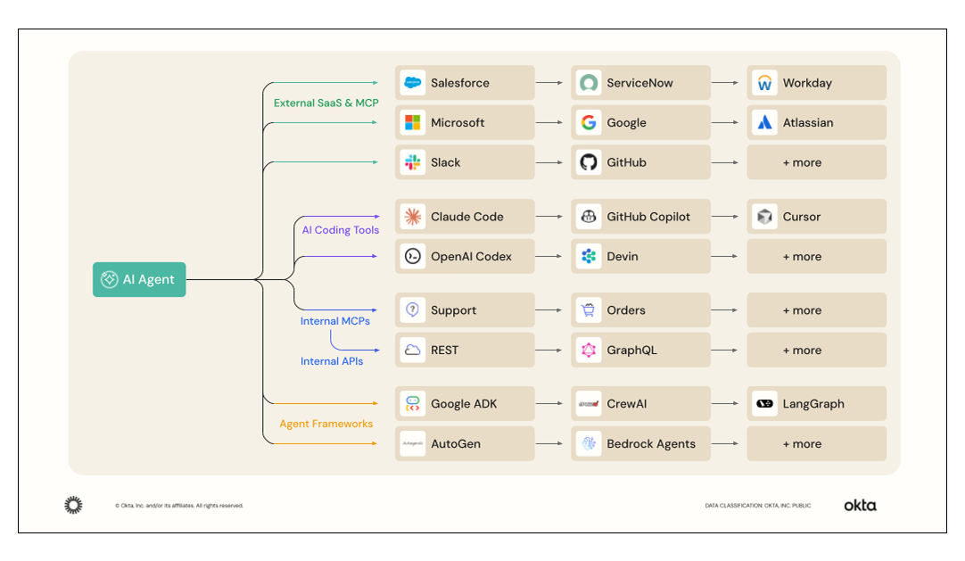Click the AutoGen logo icon

[412, 443]
